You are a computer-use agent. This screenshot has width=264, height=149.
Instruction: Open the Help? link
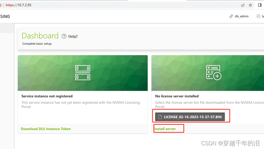click(x=73, y=36)
